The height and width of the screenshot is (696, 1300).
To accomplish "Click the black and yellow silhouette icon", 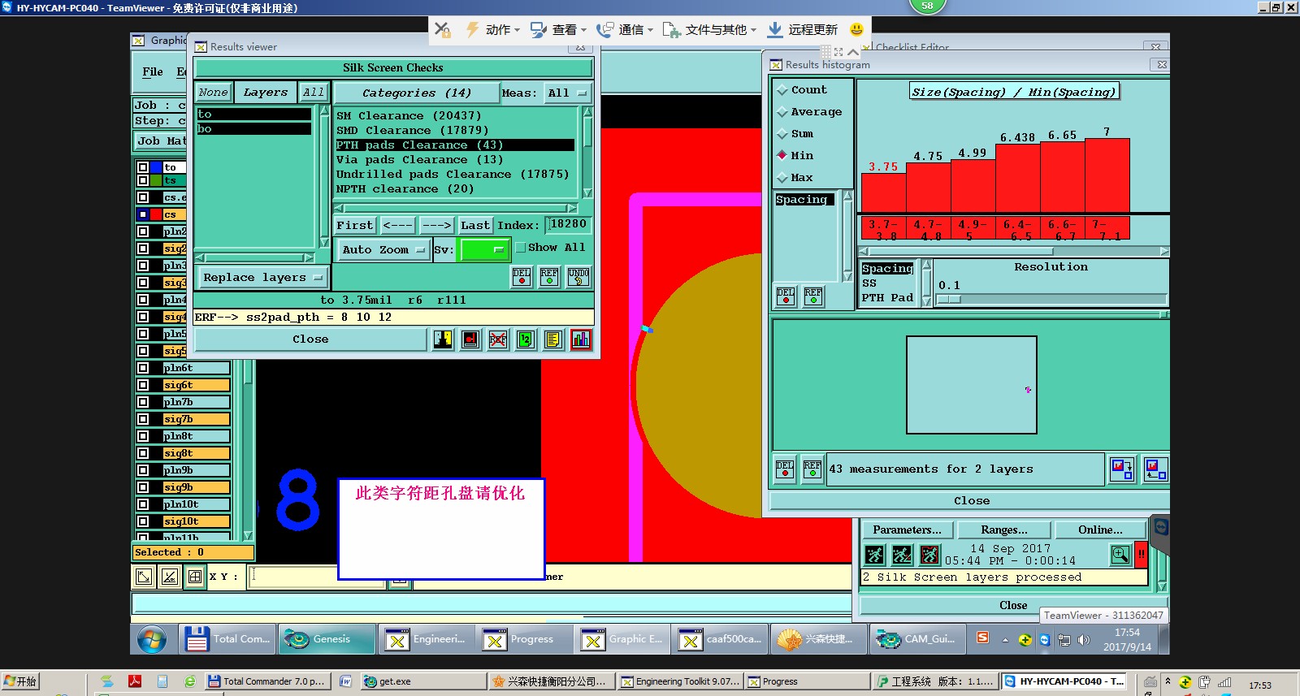I will point(443,339).
